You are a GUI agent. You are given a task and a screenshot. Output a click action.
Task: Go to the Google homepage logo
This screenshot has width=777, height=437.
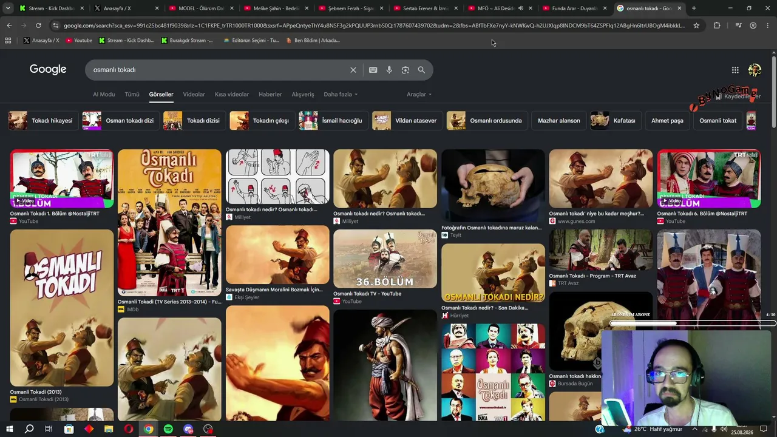(x=48, y=69)
